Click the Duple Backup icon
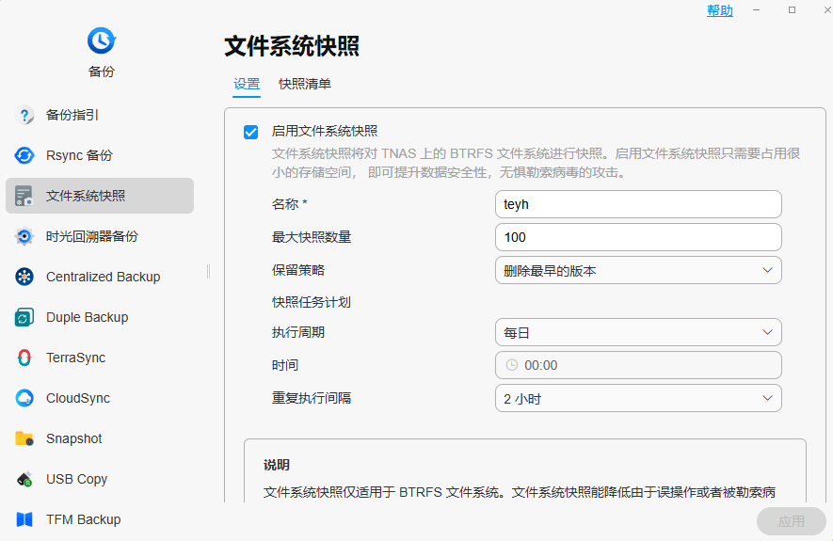833x541 pixels. point(24,318)
